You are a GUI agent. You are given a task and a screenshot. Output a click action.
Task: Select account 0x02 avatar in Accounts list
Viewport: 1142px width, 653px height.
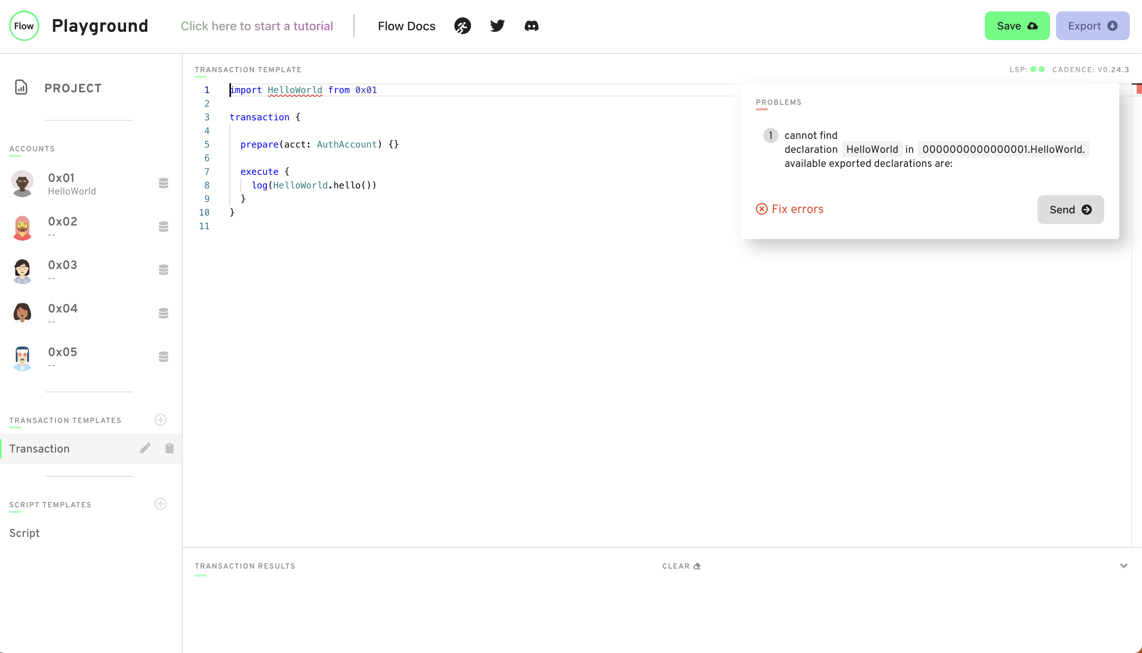[x=22, y=227]
